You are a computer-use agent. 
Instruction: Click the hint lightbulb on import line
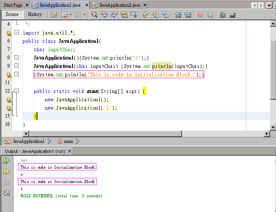(9, 33)
